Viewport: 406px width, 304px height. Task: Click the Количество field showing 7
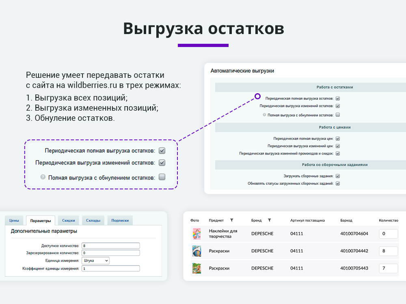(388, 268)
